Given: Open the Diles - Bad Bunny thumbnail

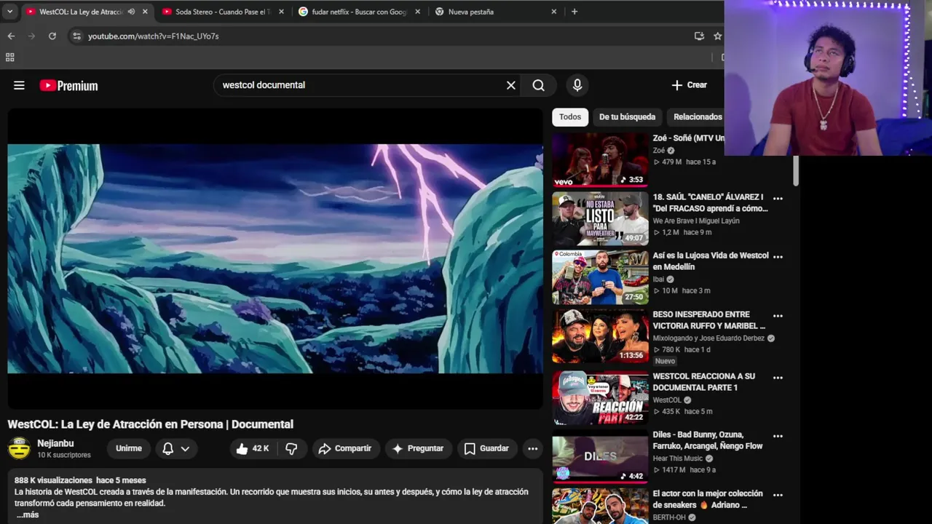Looking at the screenshot, I should click(x=600, y=457).
